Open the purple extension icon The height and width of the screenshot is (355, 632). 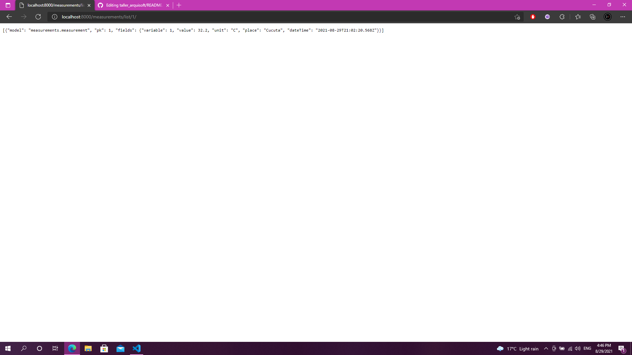547,17
